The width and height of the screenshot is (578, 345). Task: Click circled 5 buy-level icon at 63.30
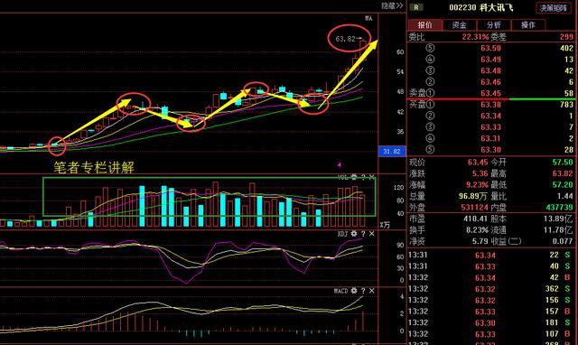coord(430,149)
